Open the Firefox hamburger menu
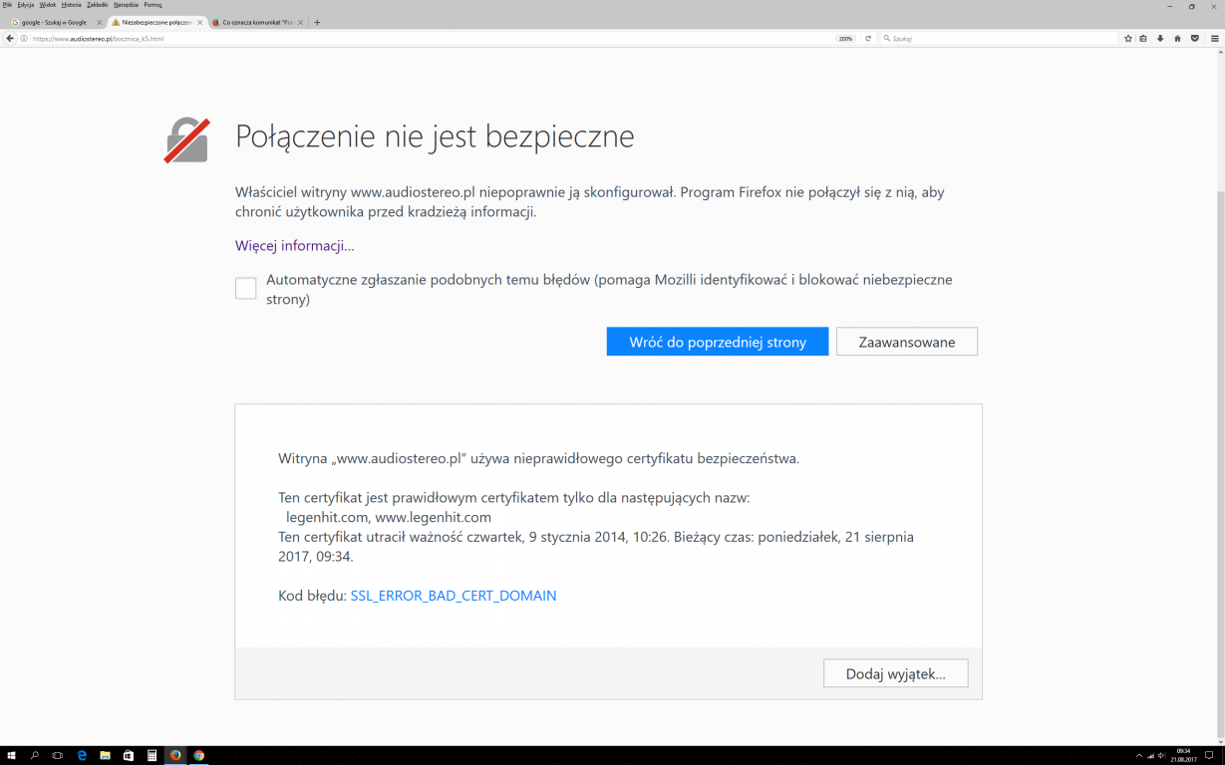1225x765 pixels. point(1214,39)
